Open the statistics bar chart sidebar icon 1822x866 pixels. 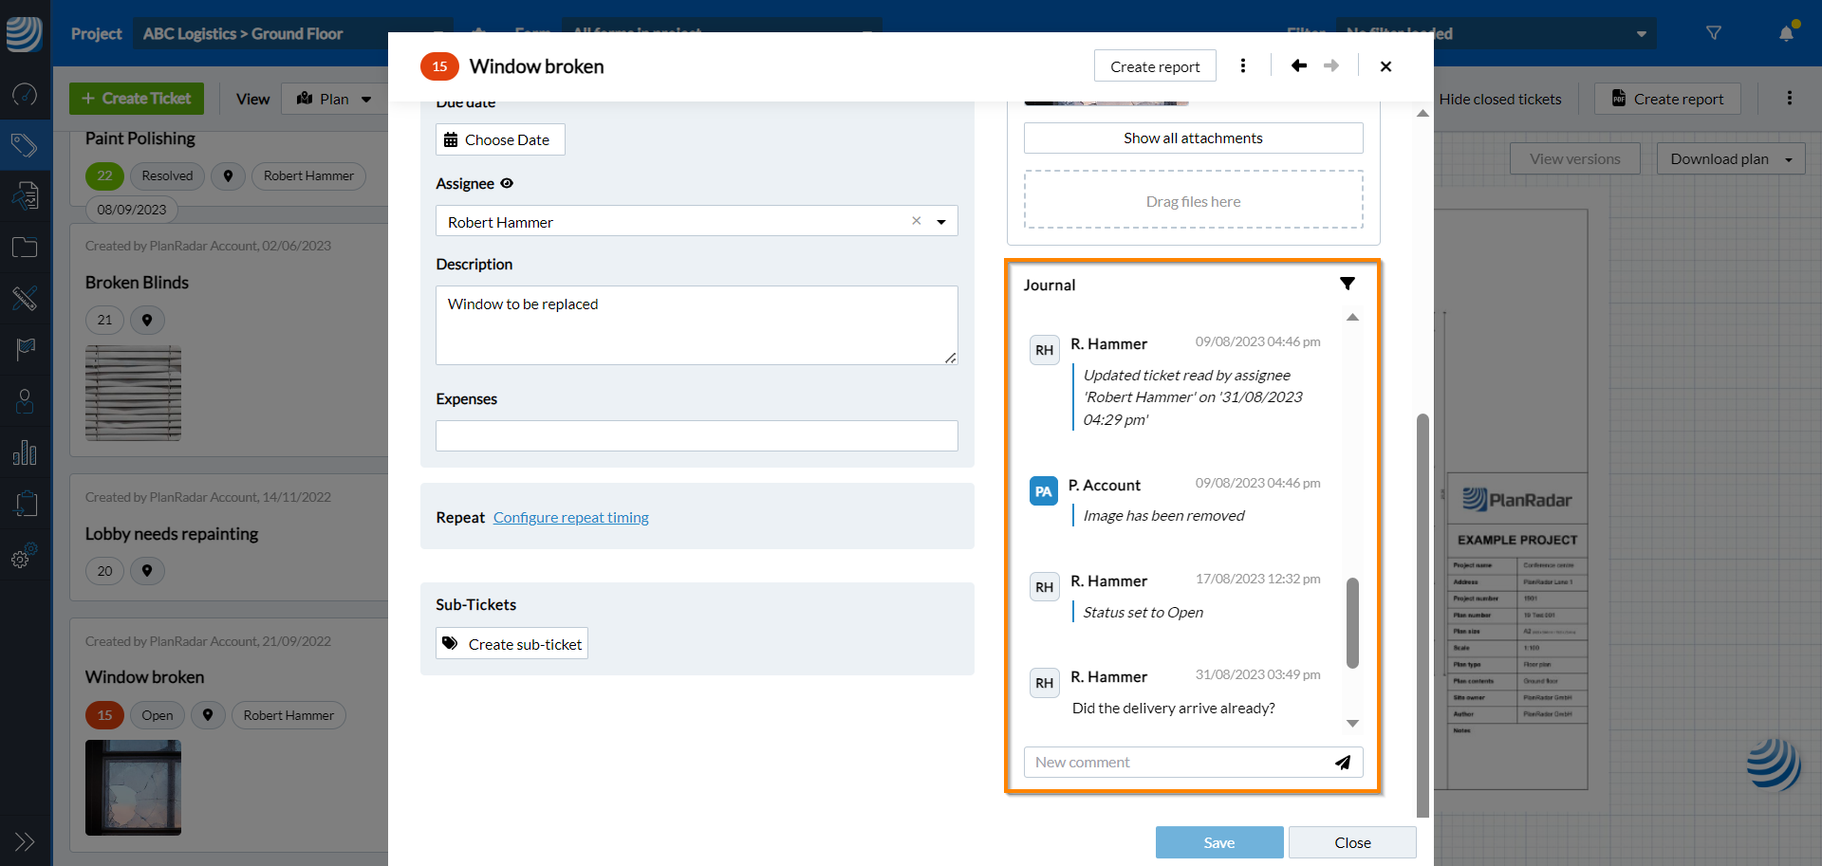tap(25, 452)
